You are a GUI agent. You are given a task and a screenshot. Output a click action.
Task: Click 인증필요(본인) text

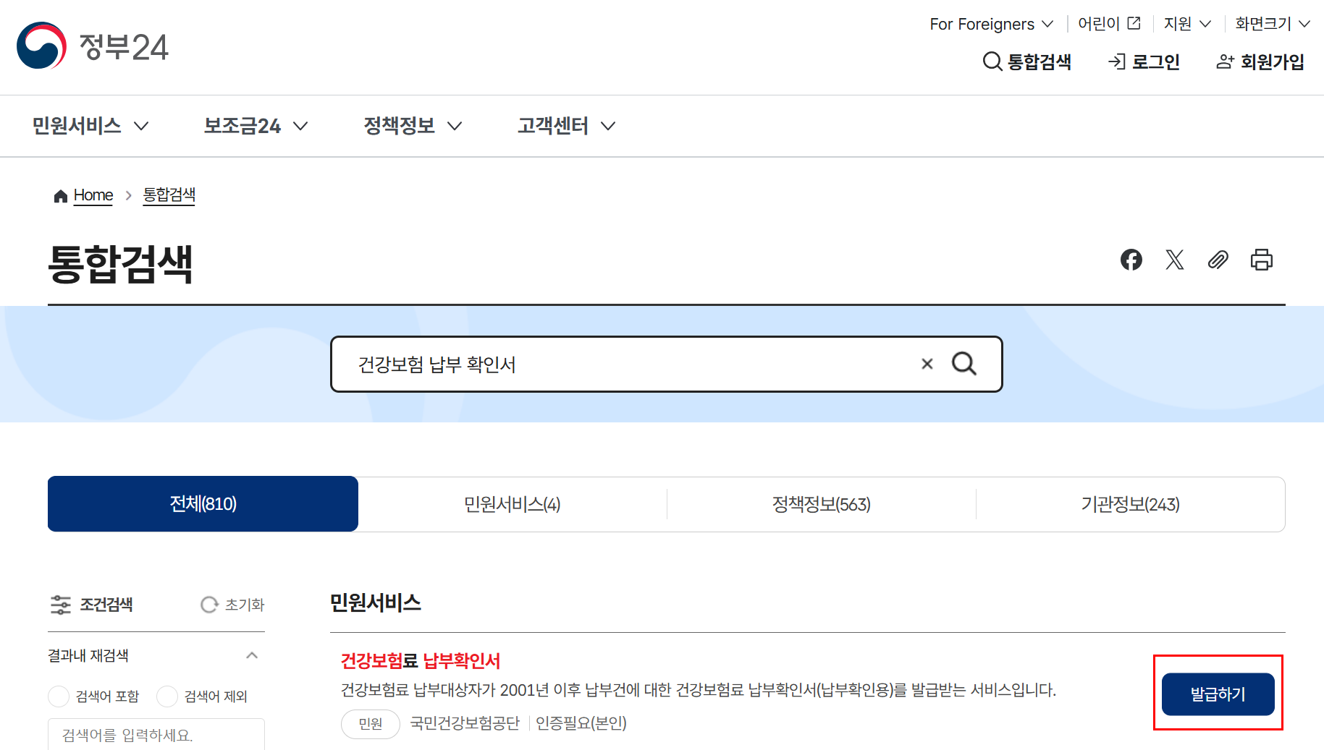[581, 723]
